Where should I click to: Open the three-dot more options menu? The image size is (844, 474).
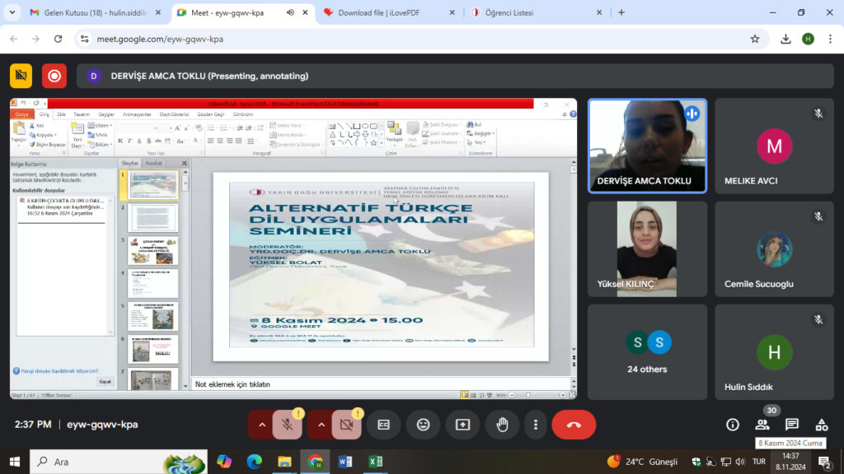click(x=536, y=425)
